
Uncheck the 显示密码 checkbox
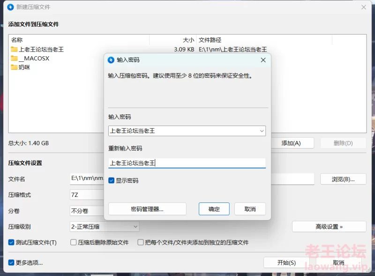[x=111, y=180]
